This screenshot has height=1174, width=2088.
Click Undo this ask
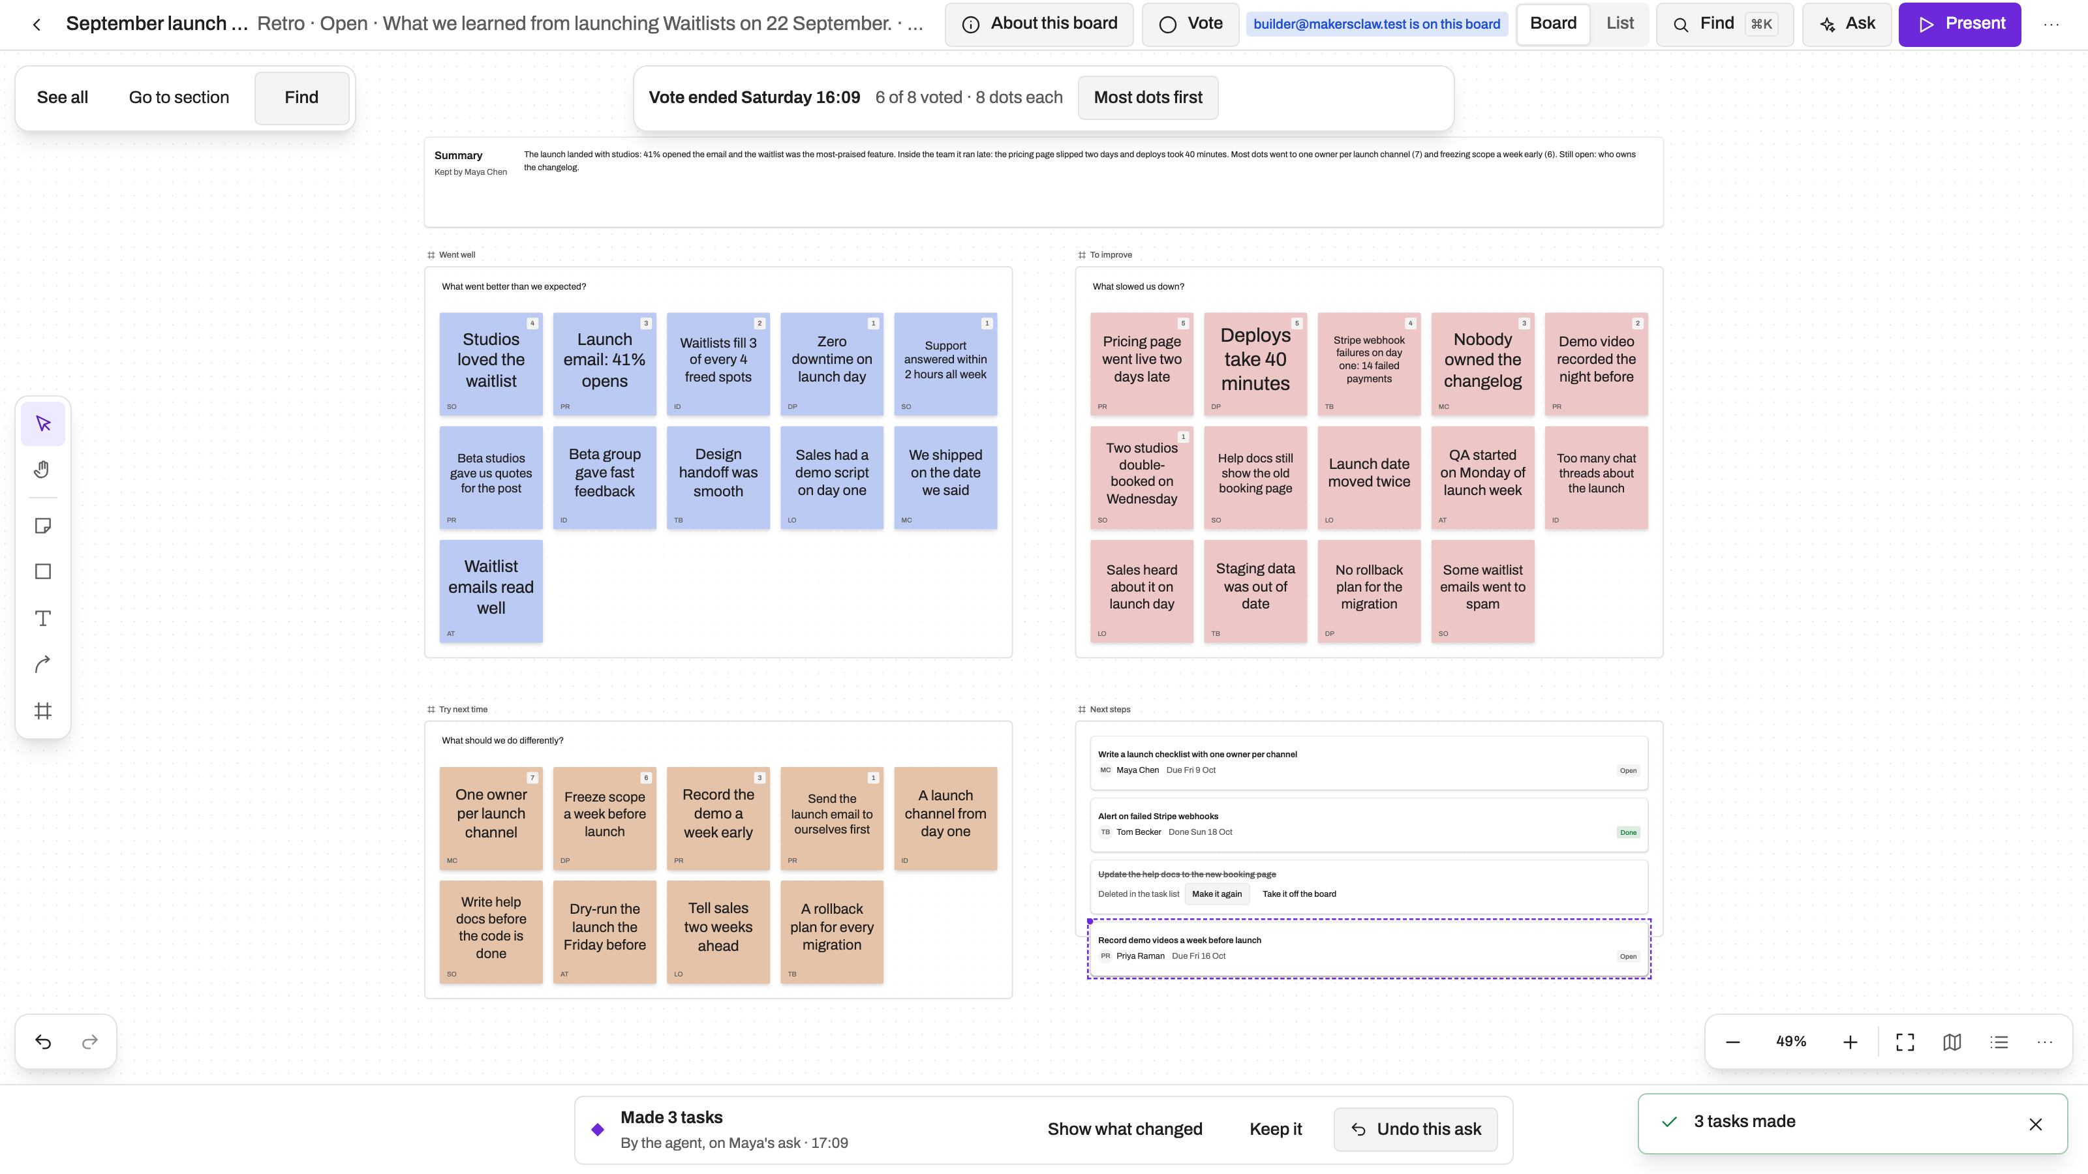(x=1415, y=1128)
